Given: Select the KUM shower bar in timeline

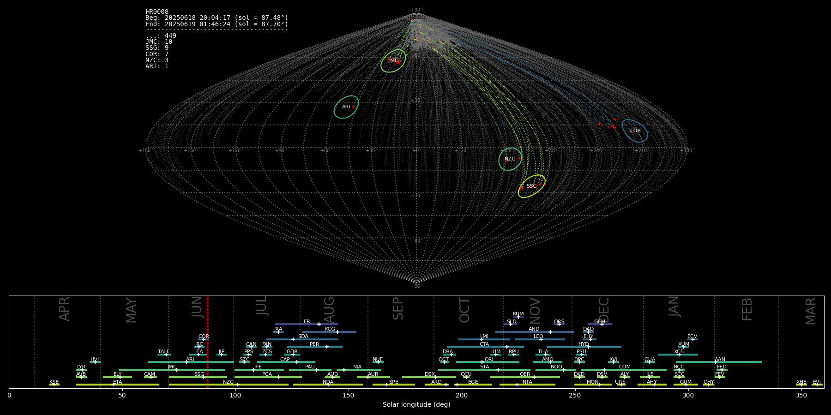Looking at the screenshot, I should pyautogui.click(x=518, y=317).
